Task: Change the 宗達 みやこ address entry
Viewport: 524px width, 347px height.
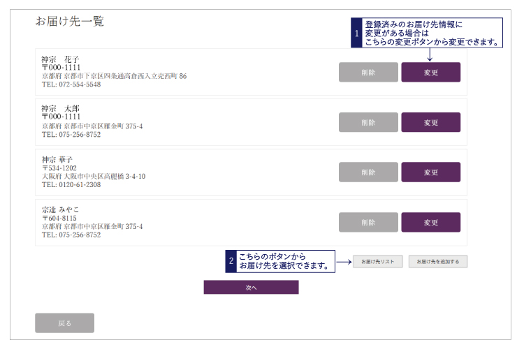Action: 430,222
